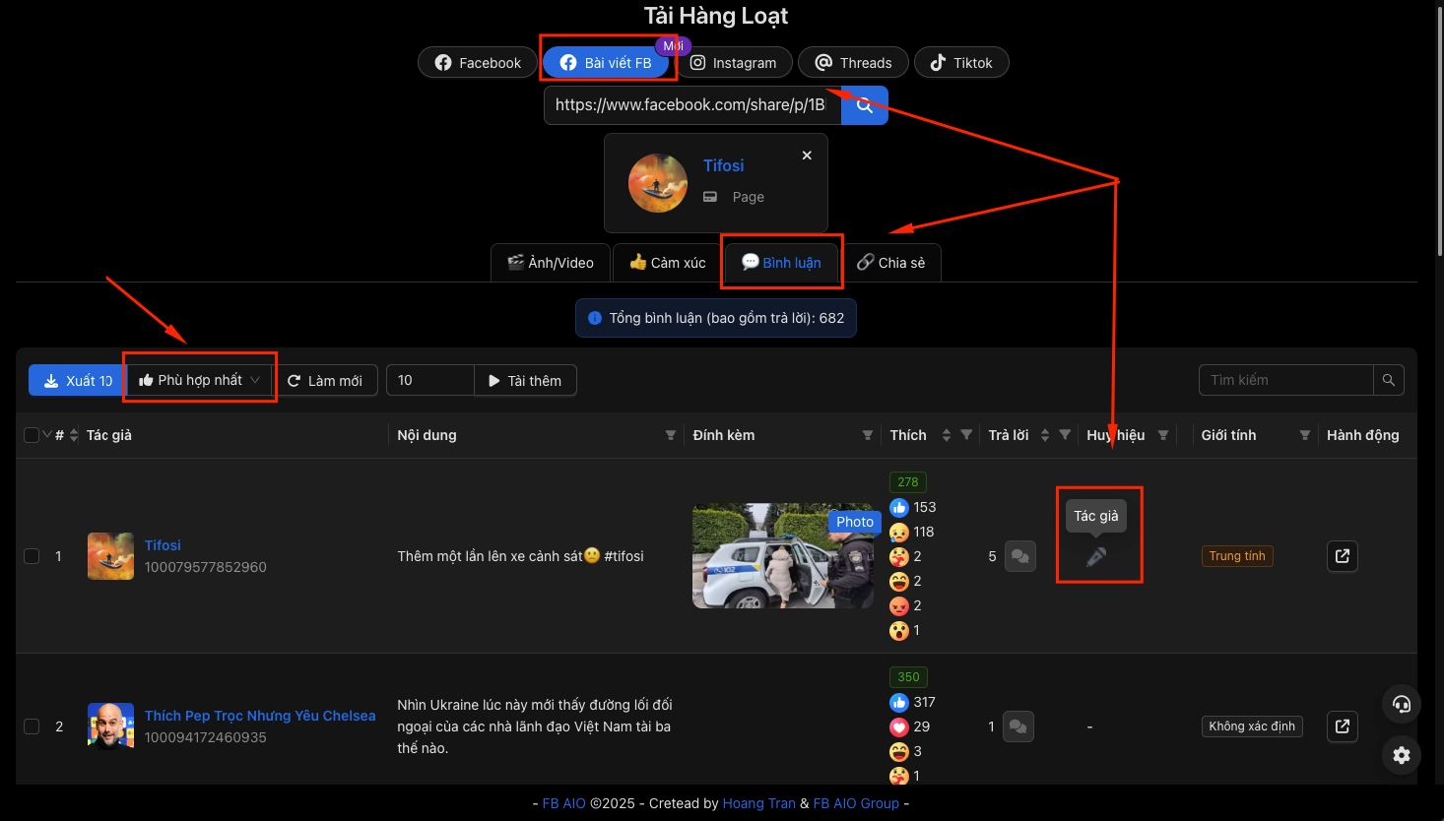This screenshot has height=821, width=1444.
Task: Open the filter icon in Nội dung column
Action: (x=671, y=435)
